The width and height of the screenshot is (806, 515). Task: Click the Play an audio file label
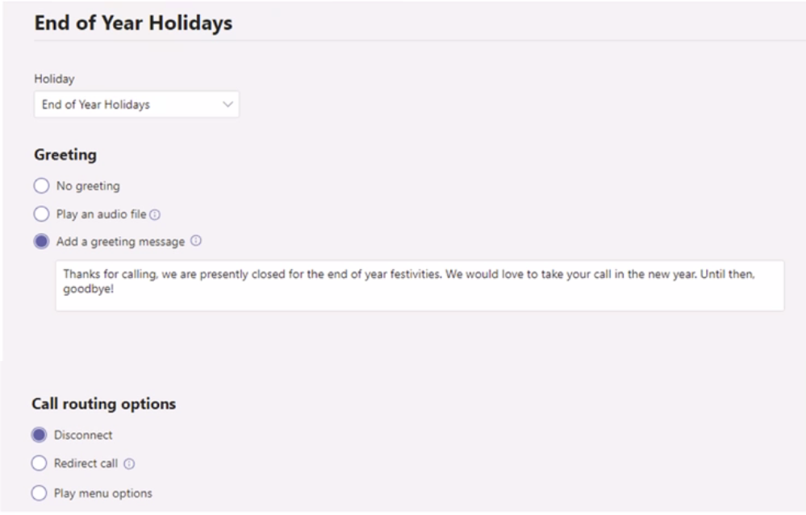102,214
